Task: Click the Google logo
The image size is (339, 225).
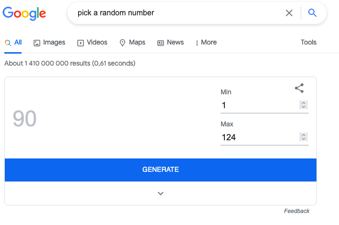Action: [24, 13]
